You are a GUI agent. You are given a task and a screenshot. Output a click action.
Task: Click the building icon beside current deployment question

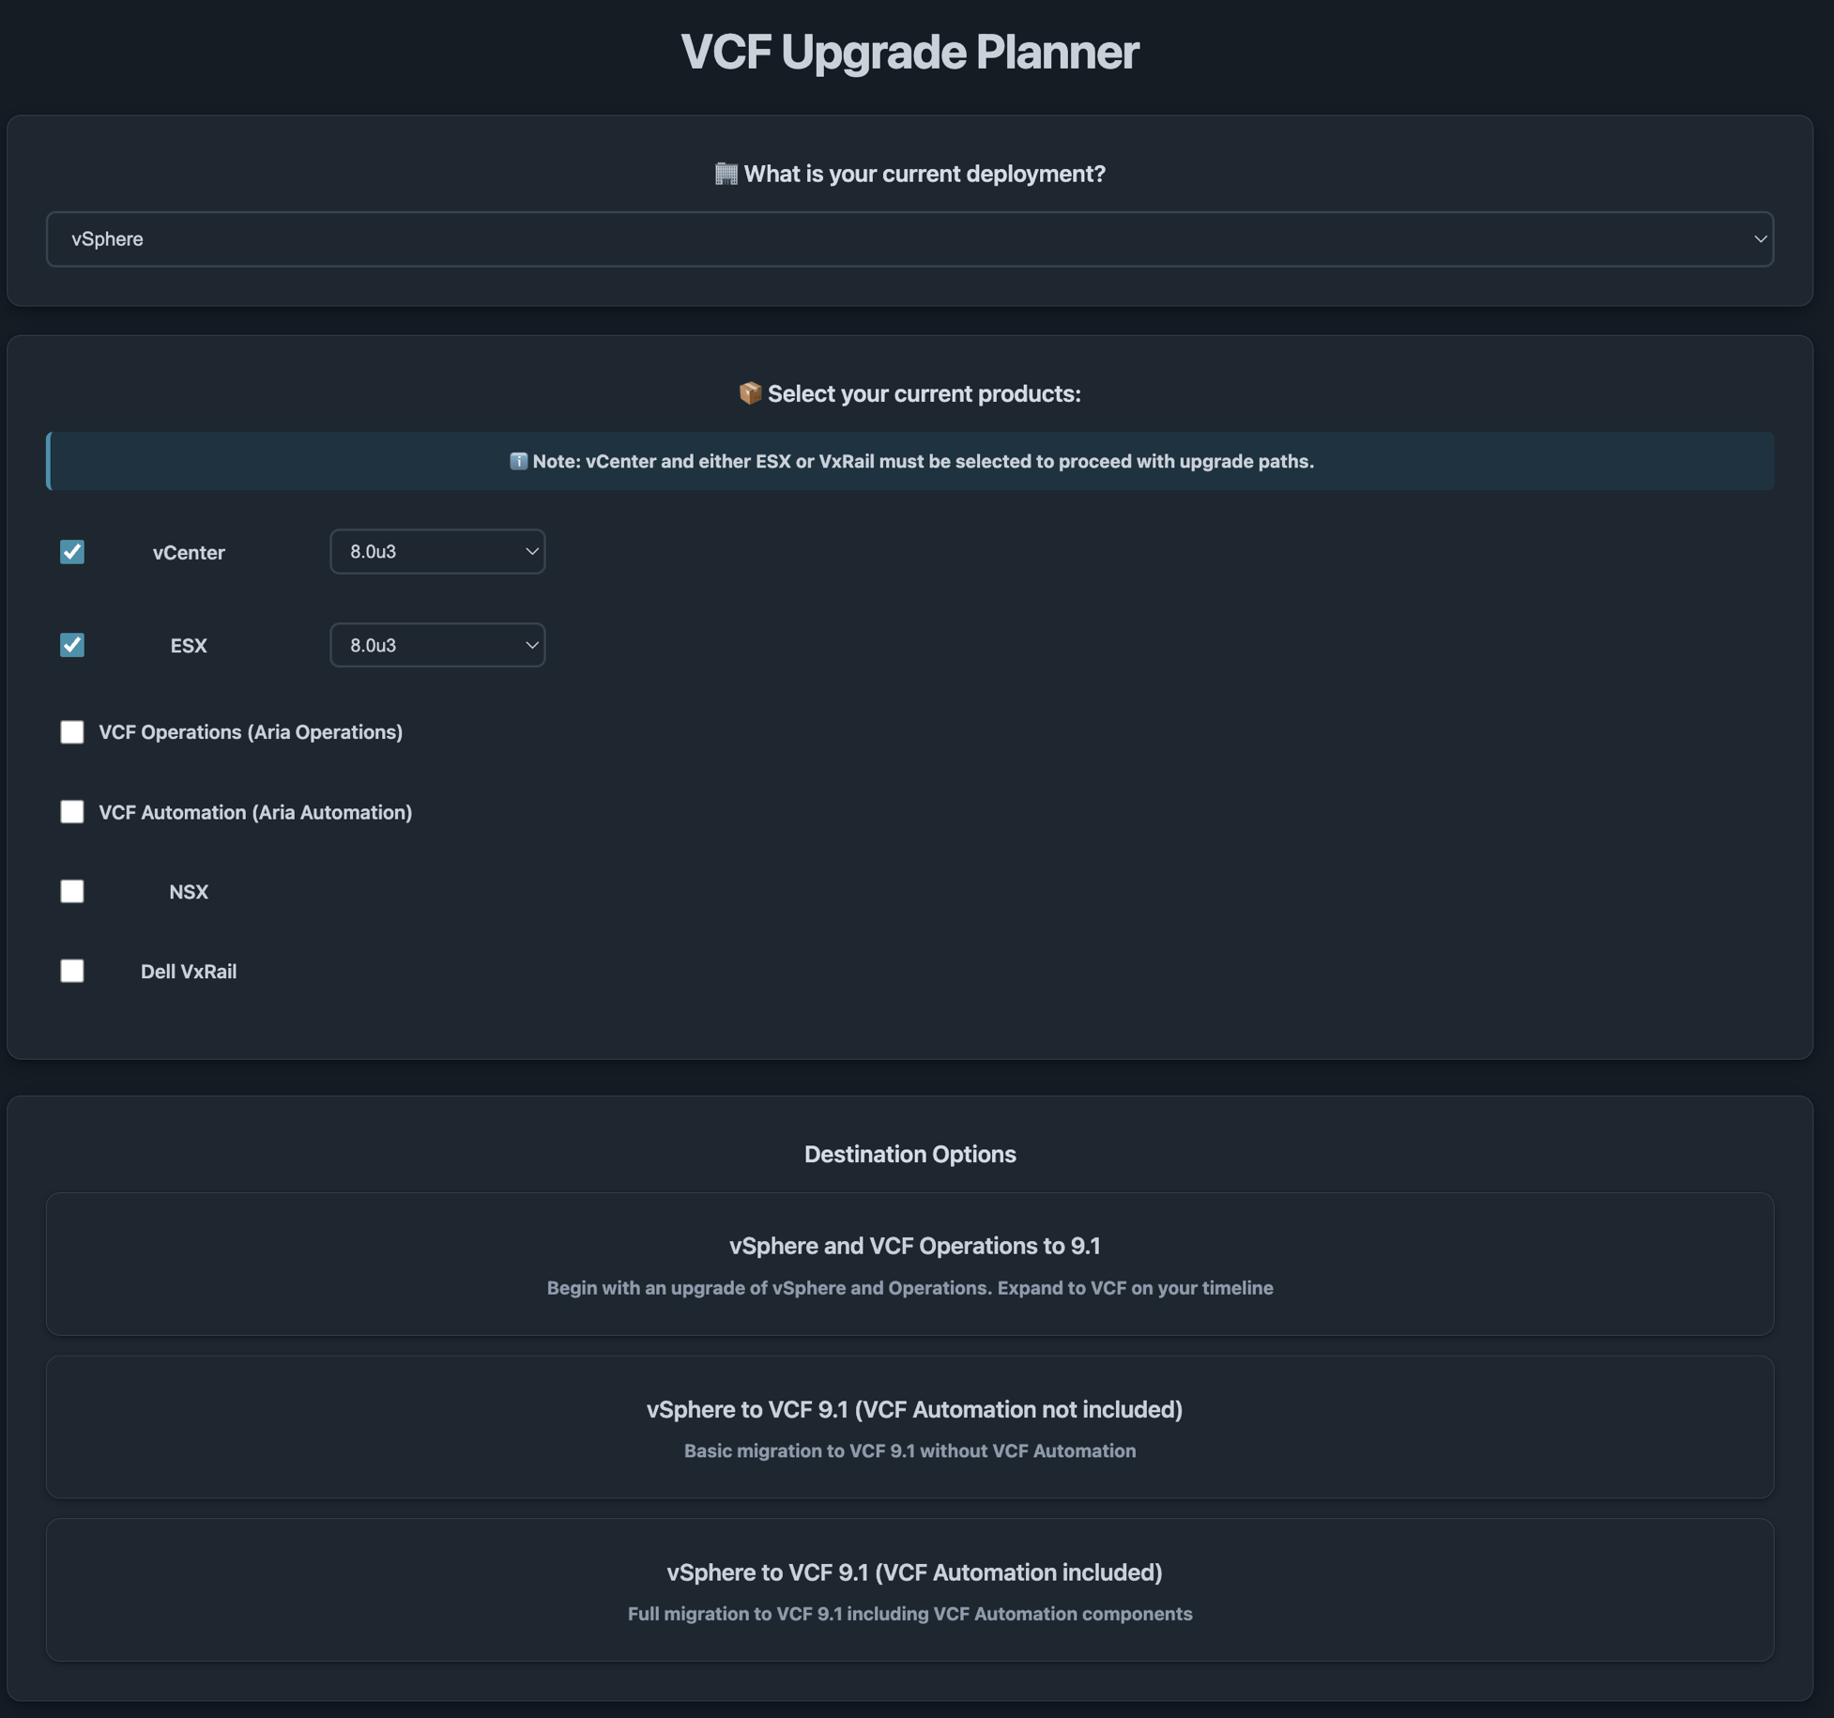click(x=726, y=174)
